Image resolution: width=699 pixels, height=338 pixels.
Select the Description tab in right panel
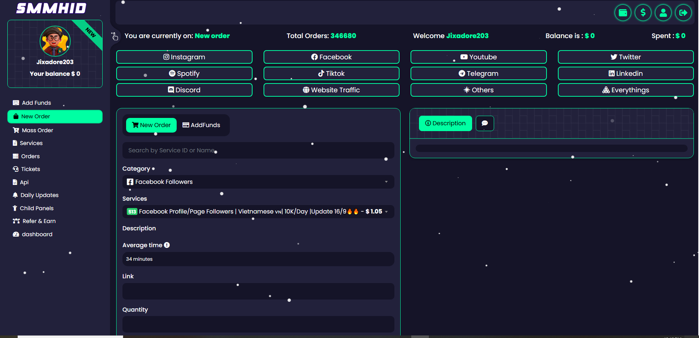point(445,123)
